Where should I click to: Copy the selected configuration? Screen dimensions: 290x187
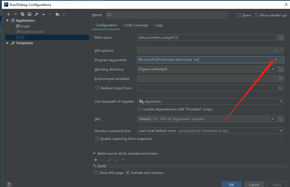[22, 14]
